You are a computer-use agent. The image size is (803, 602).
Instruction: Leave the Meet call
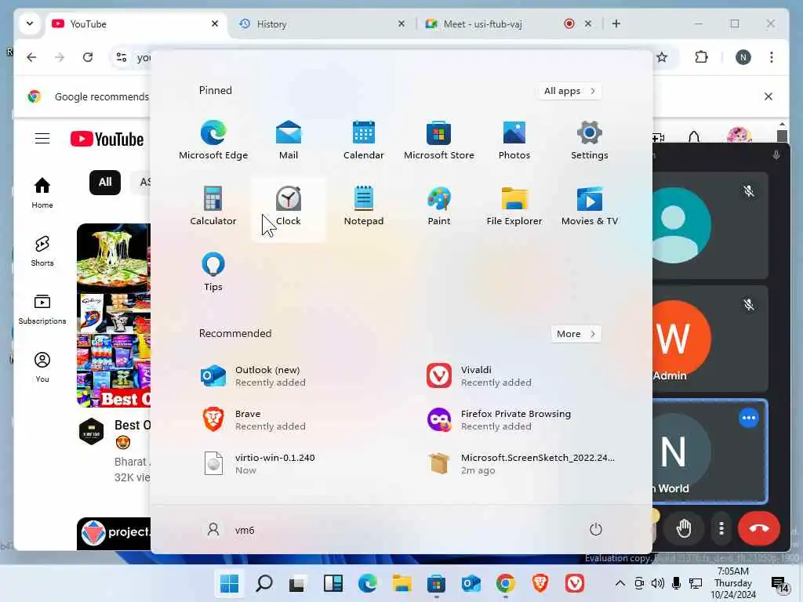coord(759,528)
